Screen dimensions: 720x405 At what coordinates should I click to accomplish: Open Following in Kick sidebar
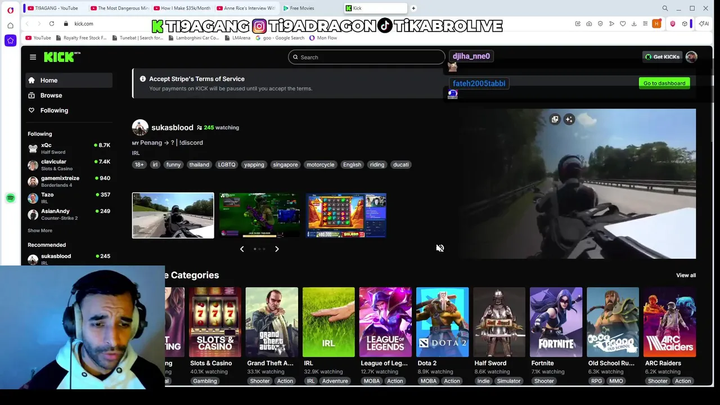click(69, 110)
